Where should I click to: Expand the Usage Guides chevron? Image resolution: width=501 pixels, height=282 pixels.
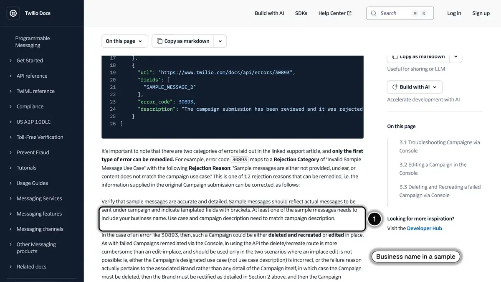point(10,183)
